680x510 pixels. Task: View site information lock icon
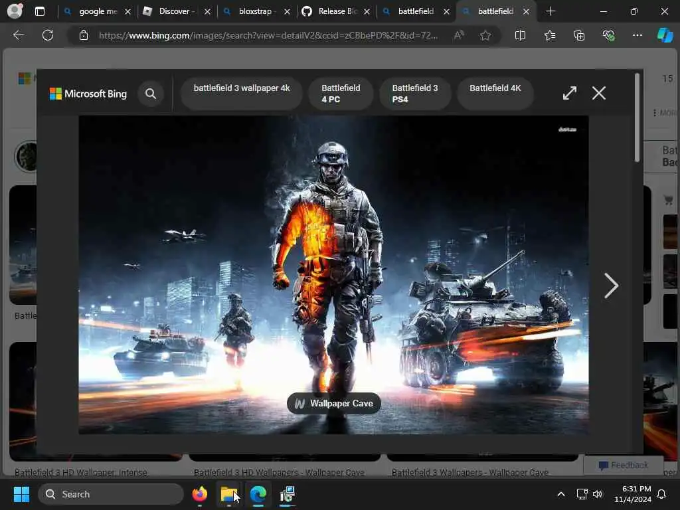[x=84, y=35]
